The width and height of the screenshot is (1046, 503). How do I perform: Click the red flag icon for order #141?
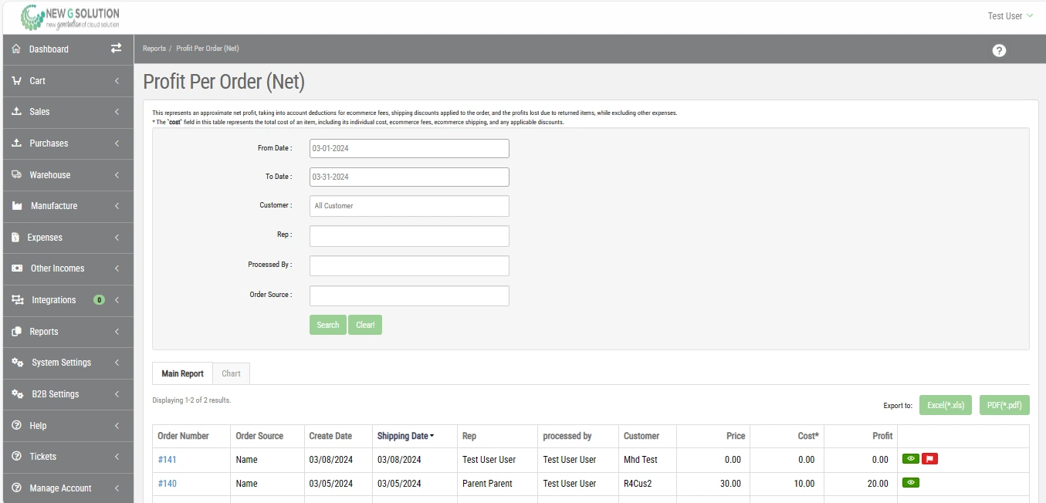[x=929, y=459]
